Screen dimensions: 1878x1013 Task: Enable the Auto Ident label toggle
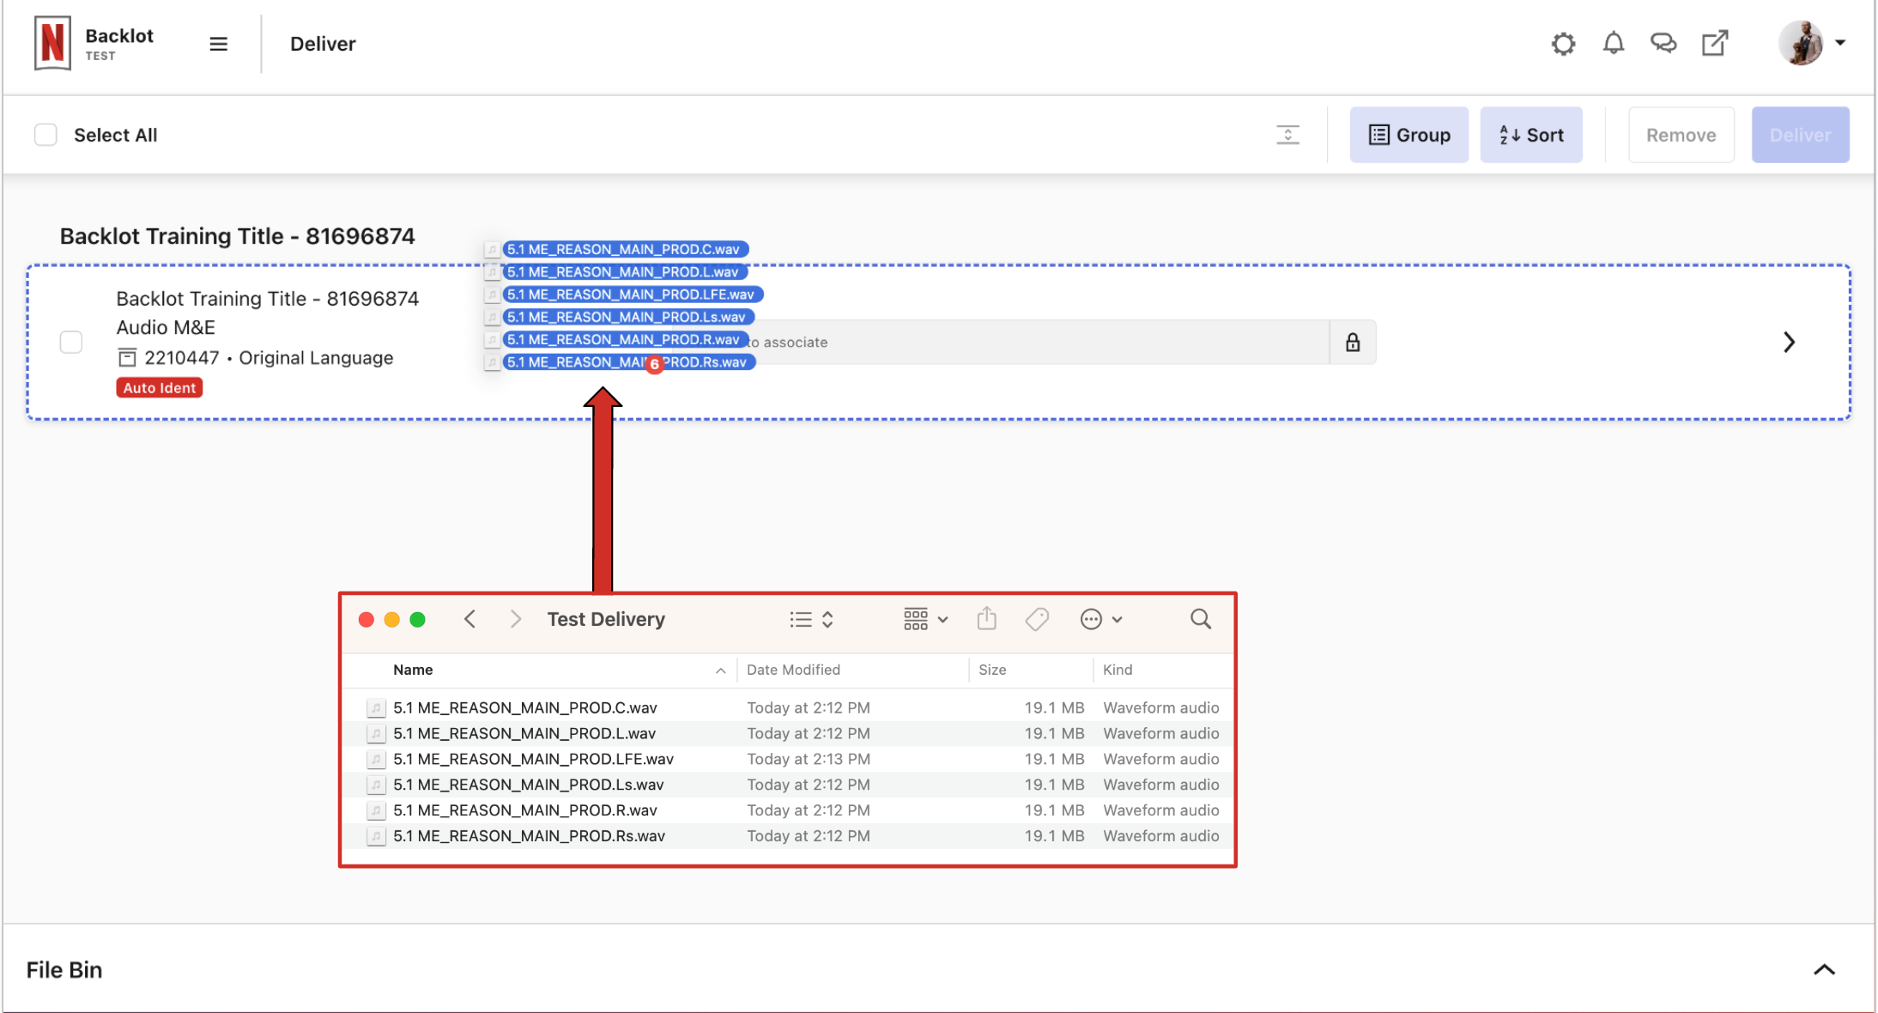(156, 385)
